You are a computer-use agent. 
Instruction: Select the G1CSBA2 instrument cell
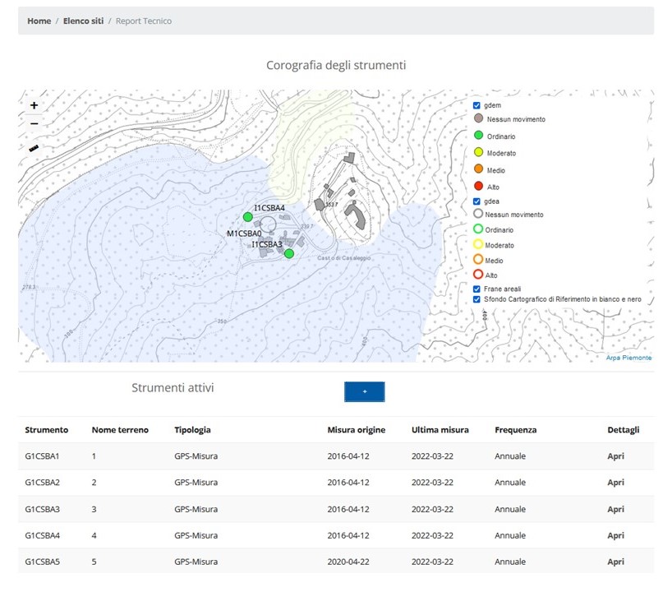point(42,483)
